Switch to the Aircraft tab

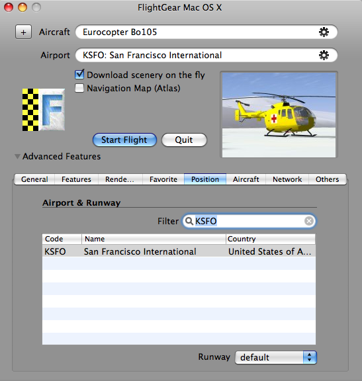click(x=246, y=179)
